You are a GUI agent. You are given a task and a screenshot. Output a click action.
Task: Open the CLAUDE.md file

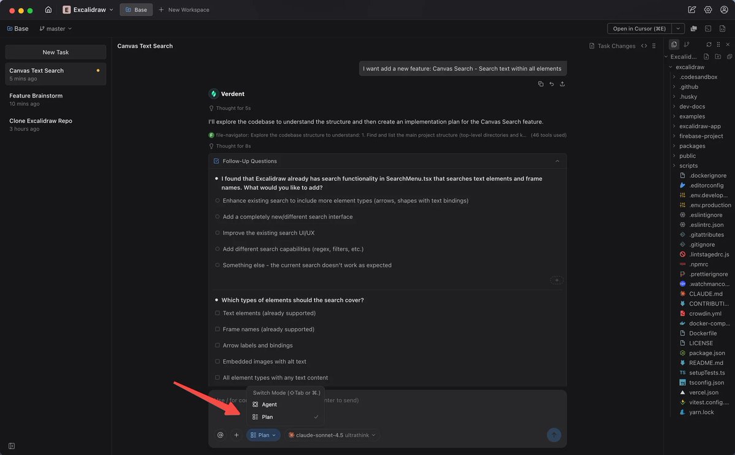coord(705,294)
